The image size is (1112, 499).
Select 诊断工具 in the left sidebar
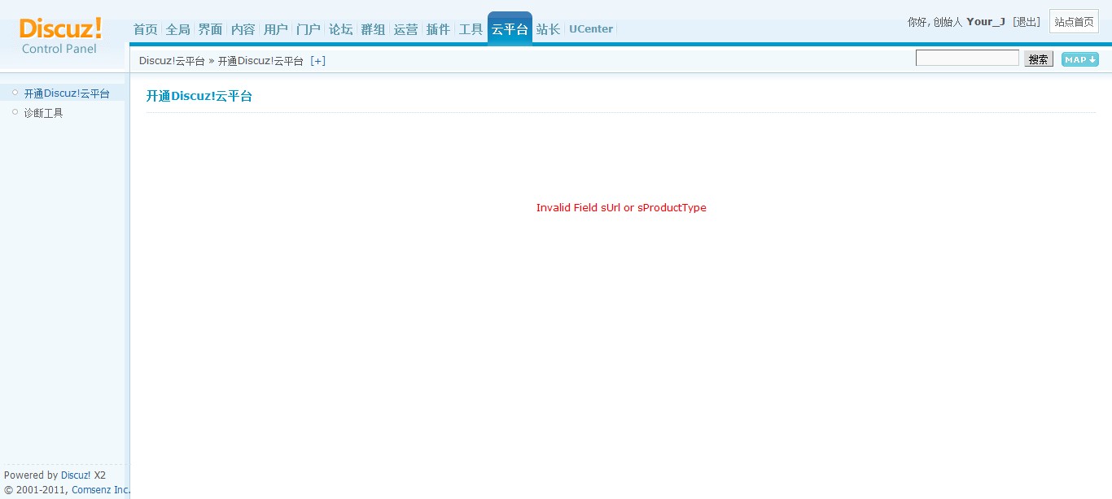pos(43,113)
